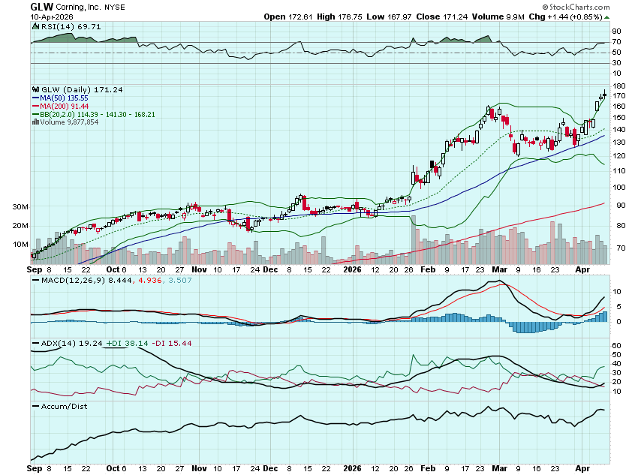Click the 10M volume axis label
Screen dimensions: 638x475
pos(20,245)
